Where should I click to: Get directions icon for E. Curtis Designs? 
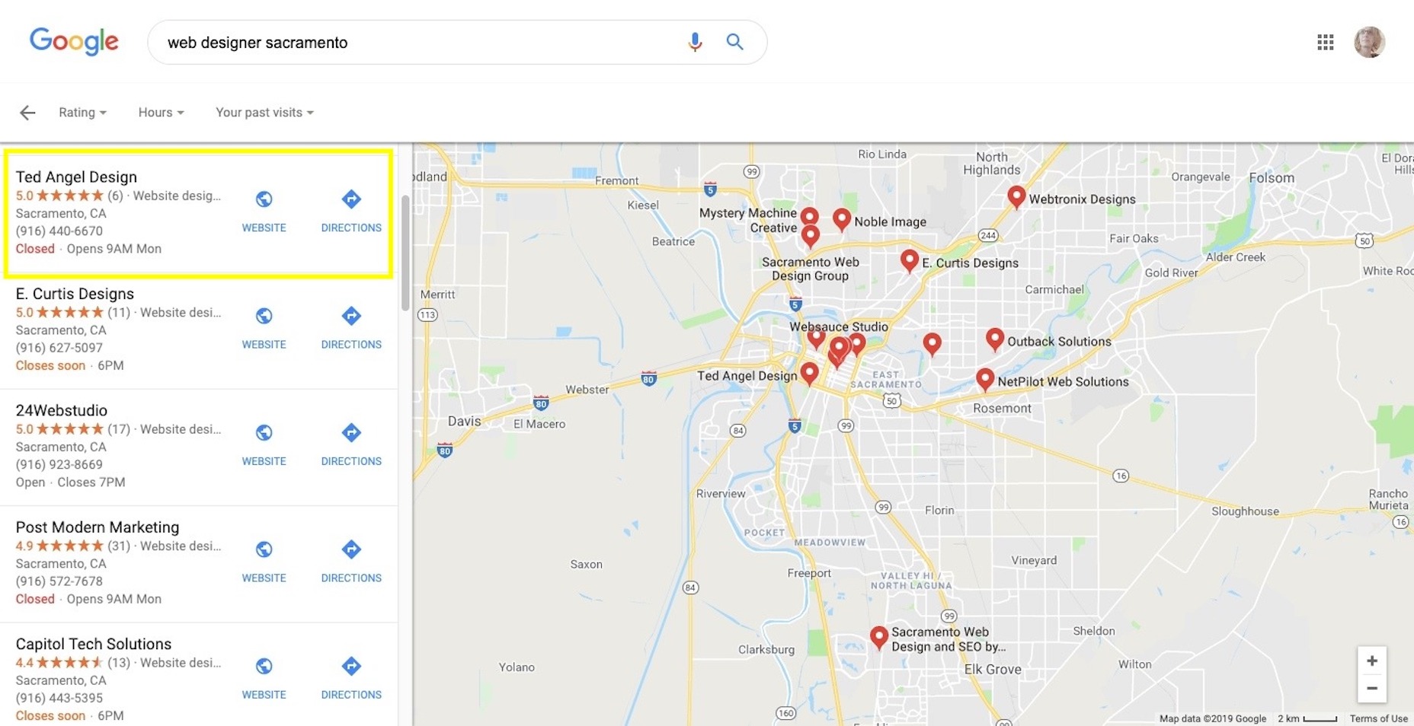click(x=351, y=316)
